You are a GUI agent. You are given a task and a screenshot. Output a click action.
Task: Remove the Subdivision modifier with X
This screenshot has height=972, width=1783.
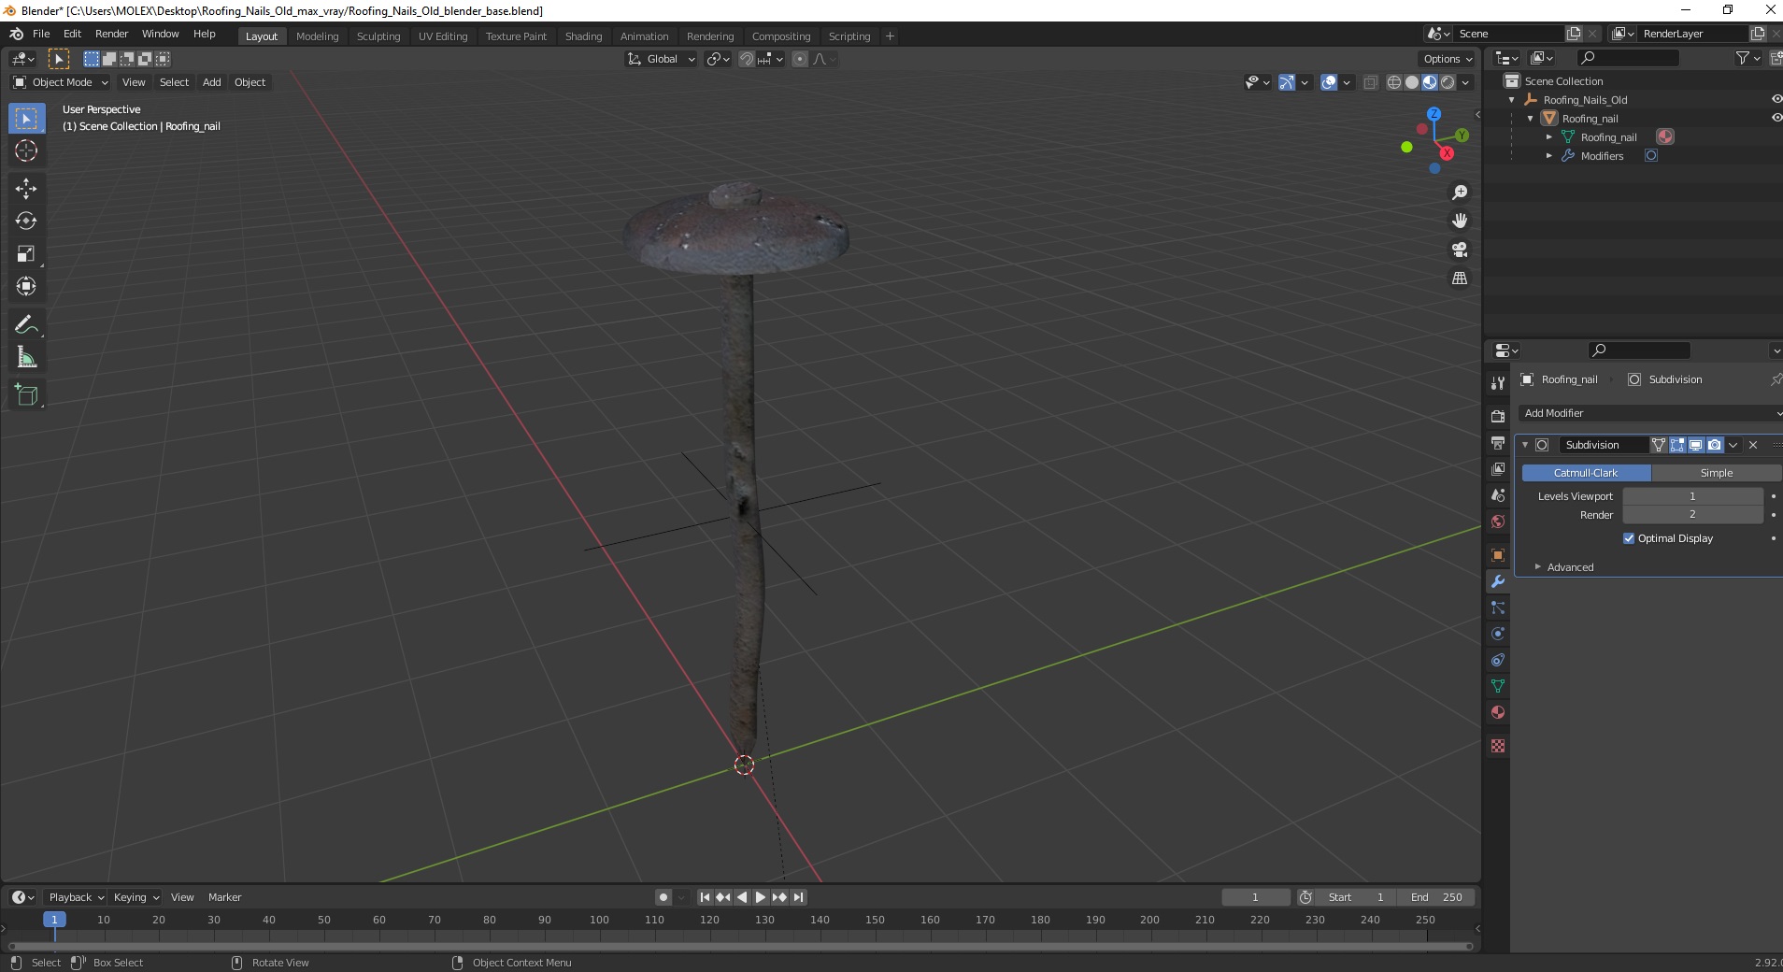pos(1753,445)
